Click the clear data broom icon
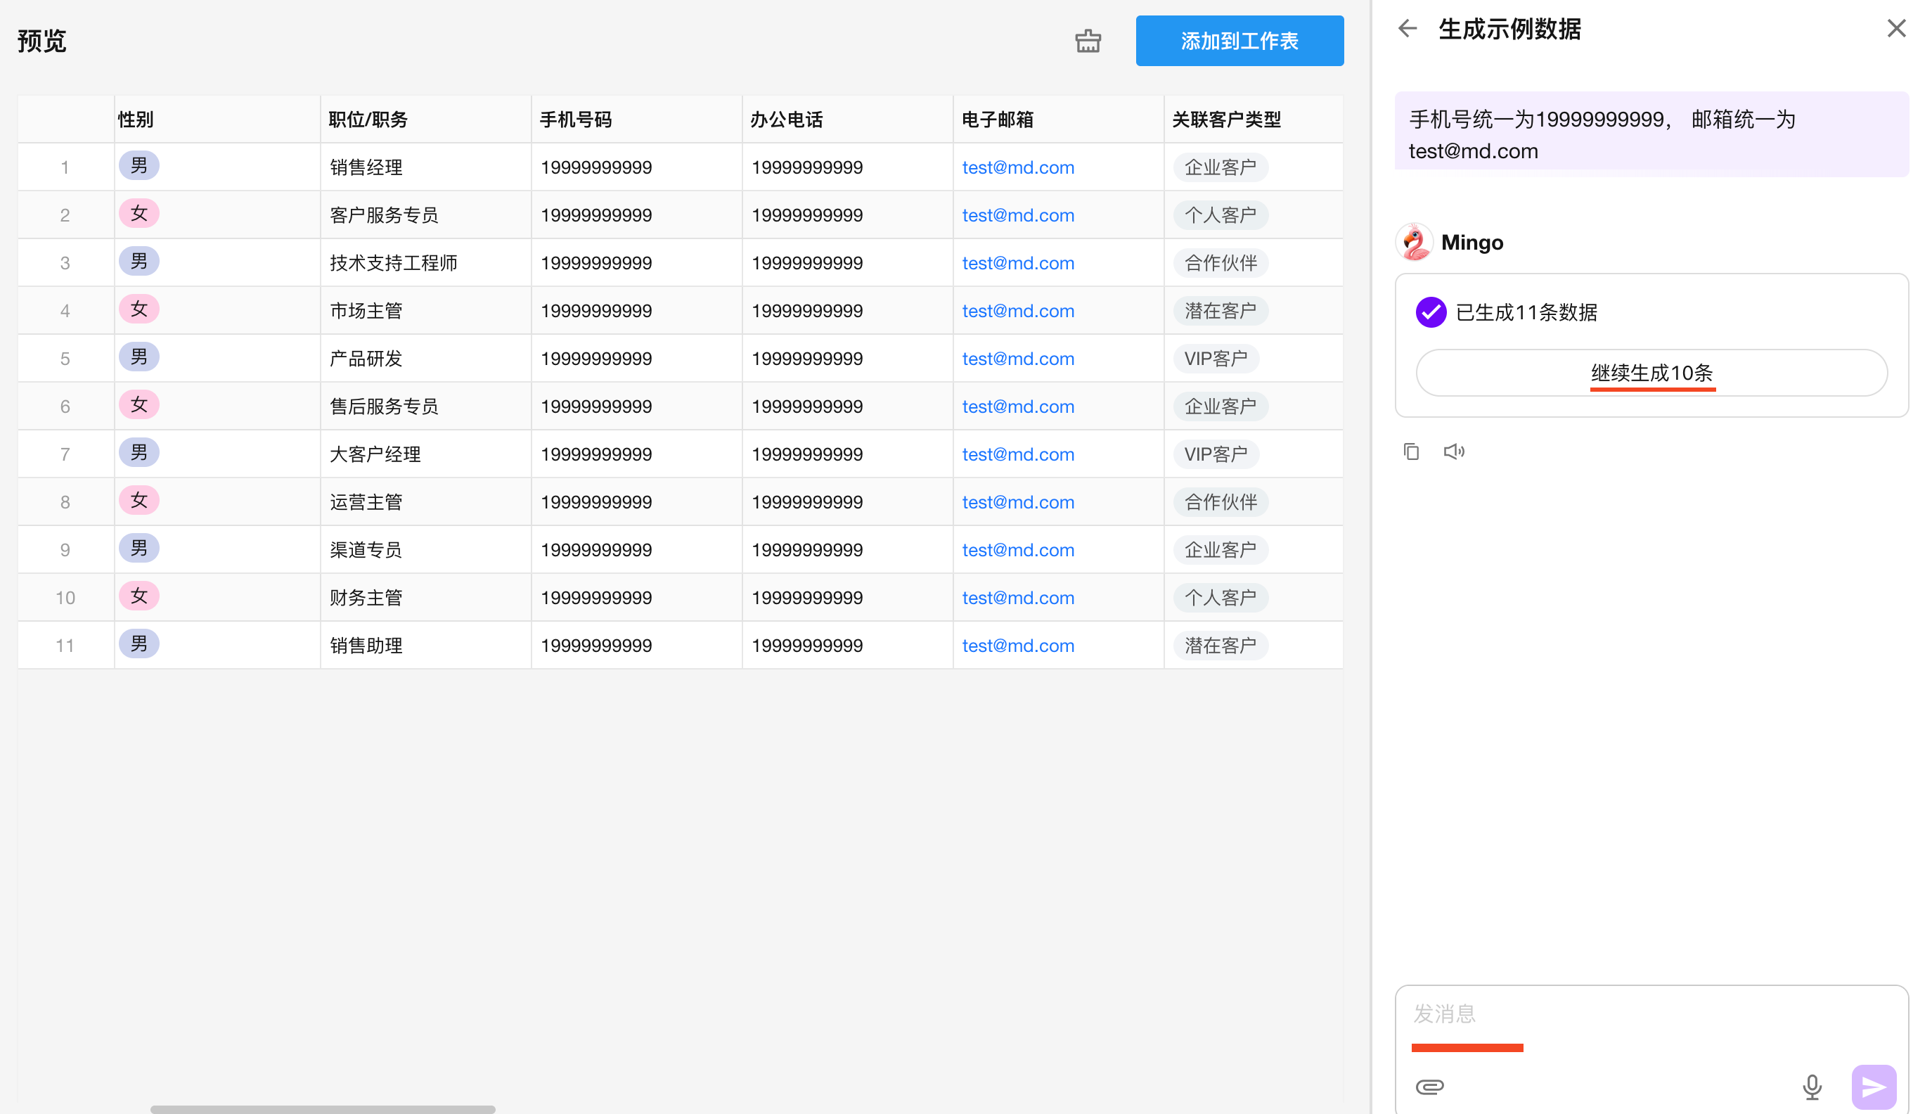This screenshot has height=1114, width=1932. pyautogui.click(x=1088, y=41)
